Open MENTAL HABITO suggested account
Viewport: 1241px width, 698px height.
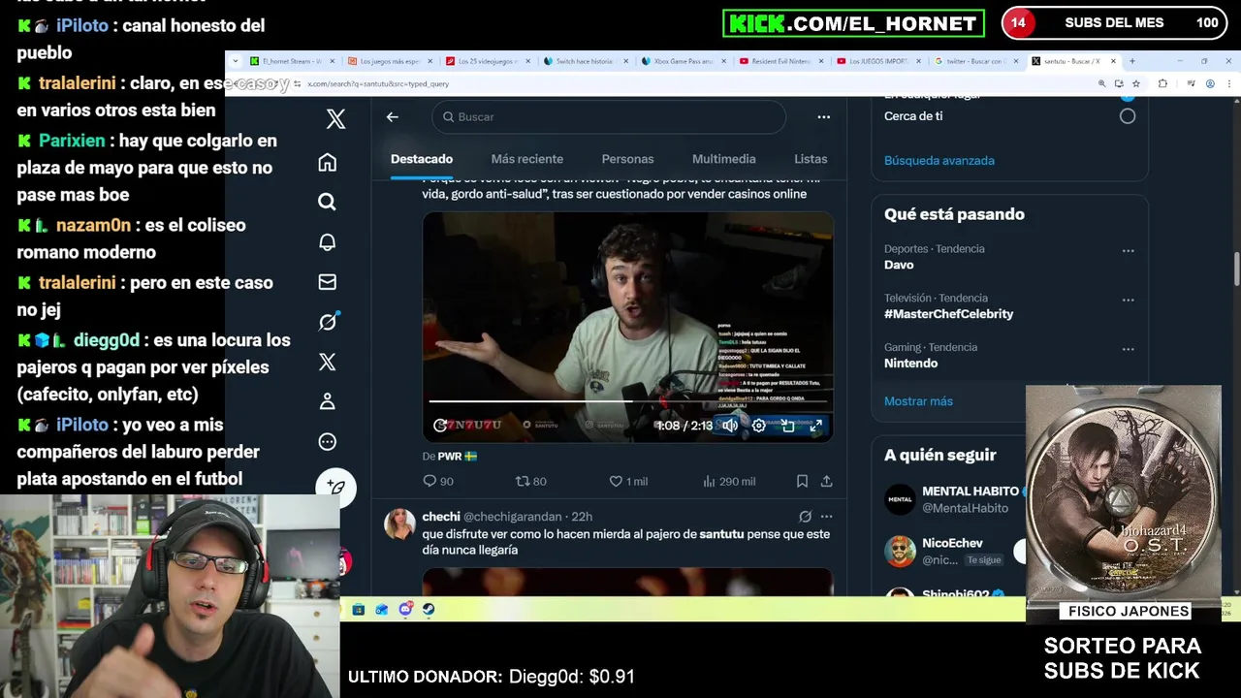coord(970,492)
